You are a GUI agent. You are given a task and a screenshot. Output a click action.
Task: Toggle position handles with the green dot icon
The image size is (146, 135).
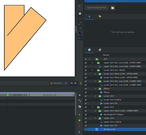coord(80,14)
